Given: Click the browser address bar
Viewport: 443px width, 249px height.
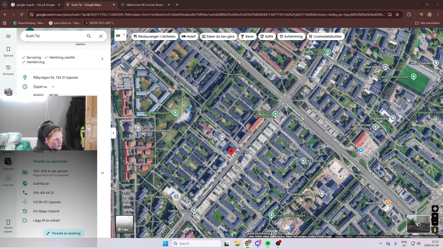Looking at the screenshot, I should pos(210,15).
